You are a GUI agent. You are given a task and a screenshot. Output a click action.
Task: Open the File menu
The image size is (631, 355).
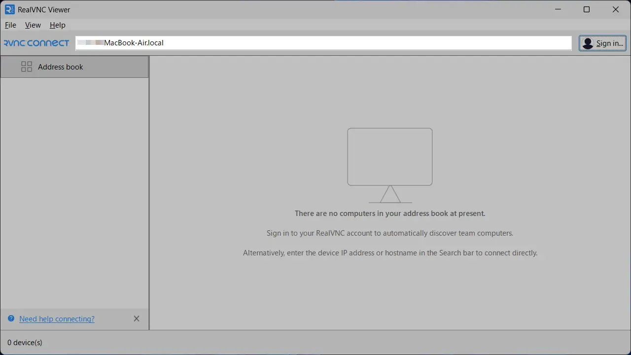coord(10,25)
